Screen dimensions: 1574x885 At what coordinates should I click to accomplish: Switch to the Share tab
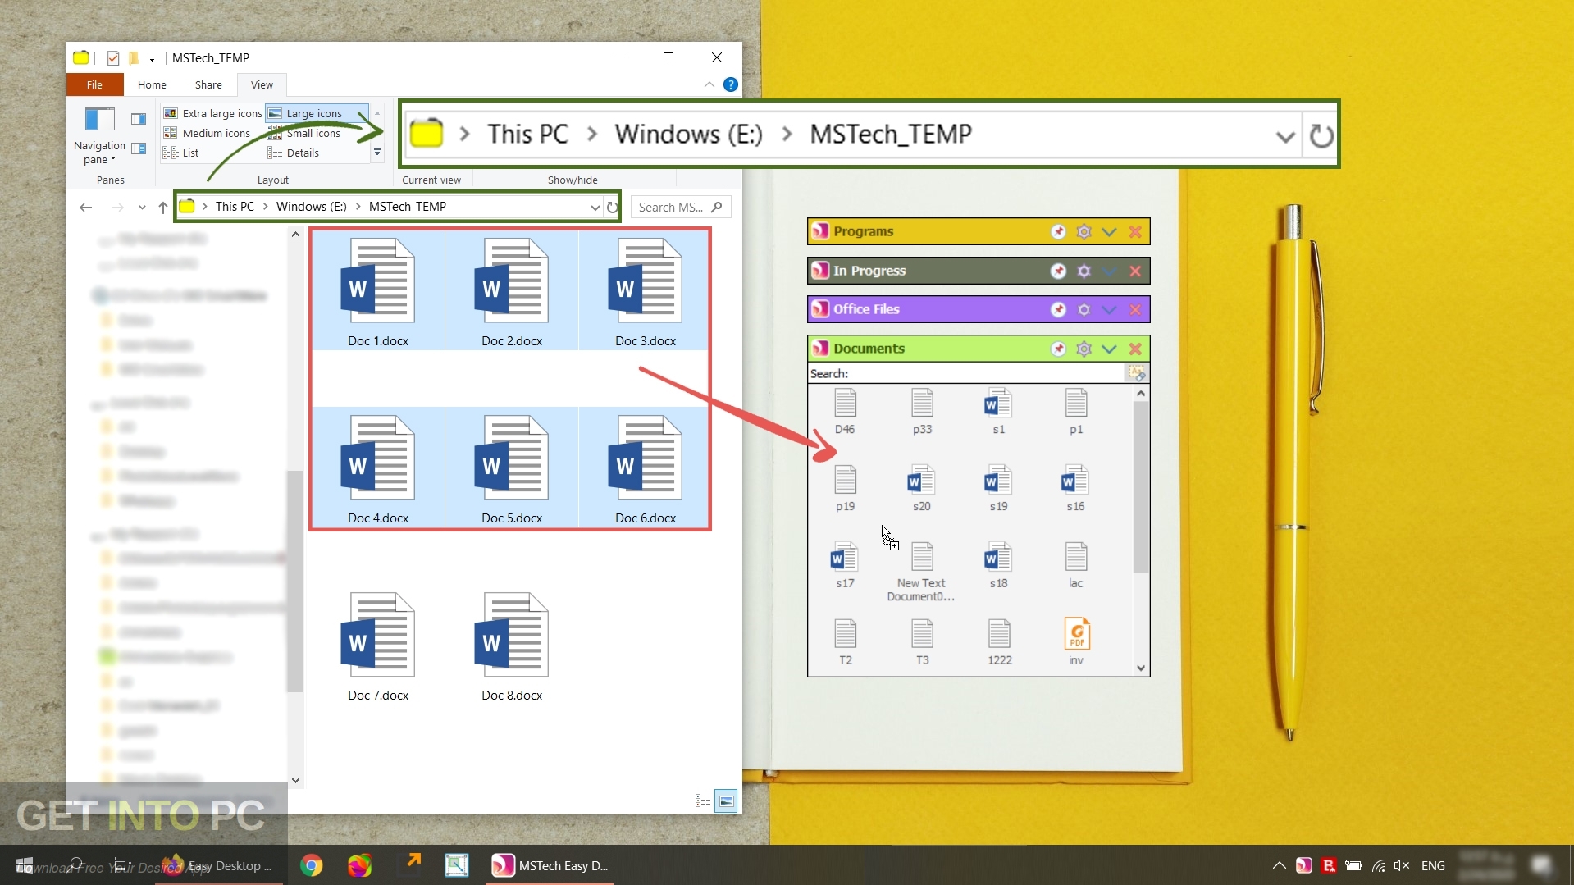[208, 84]
